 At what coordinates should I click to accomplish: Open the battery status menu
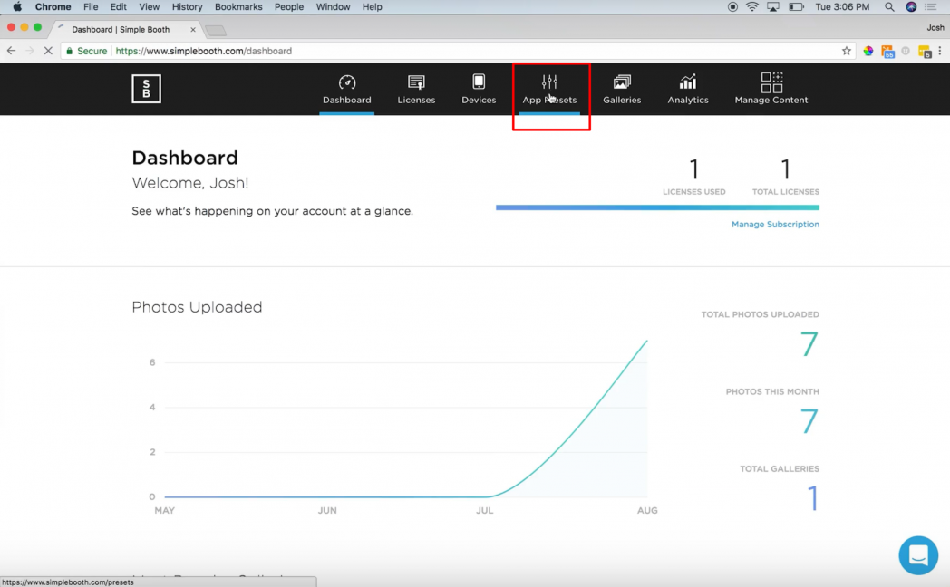(793, 6)
